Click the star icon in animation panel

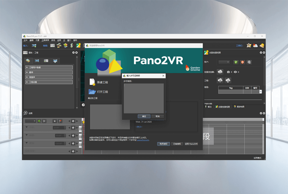click(55, 121)
